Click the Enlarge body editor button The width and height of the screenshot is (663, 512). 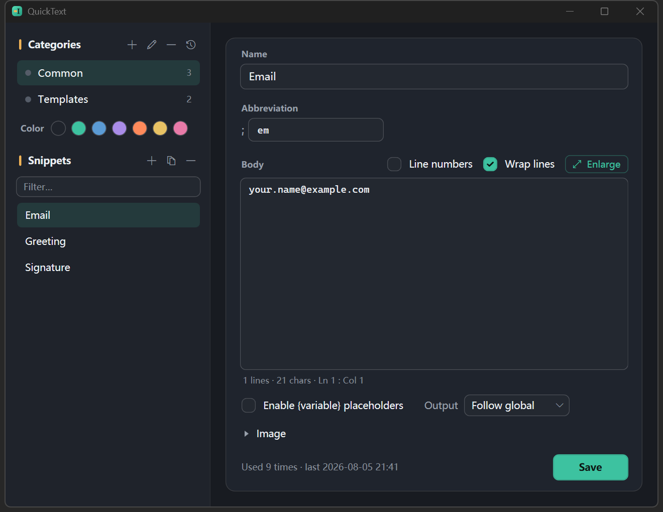597,164
